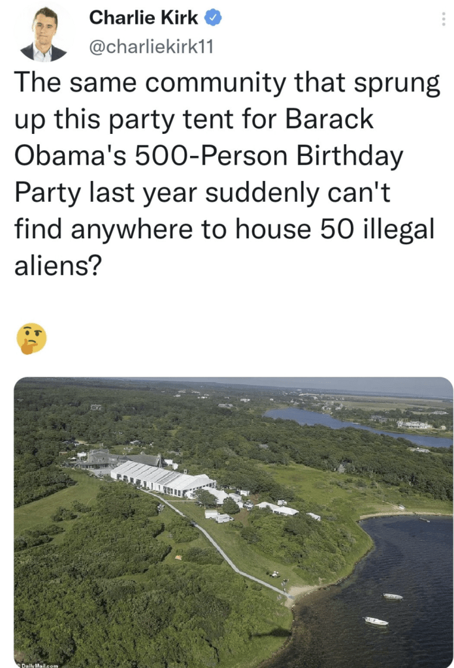Open Charlie Kirk's profile picture
The height and width of the screenshot is (668, 454).
(44, 34)
